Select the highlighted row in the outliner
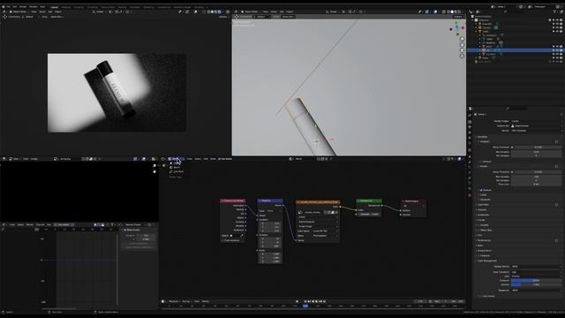 coord(516,50)
